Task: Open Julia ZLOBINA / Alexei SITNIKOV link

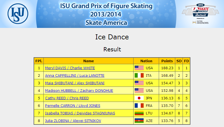Action: tap(73, 121)
